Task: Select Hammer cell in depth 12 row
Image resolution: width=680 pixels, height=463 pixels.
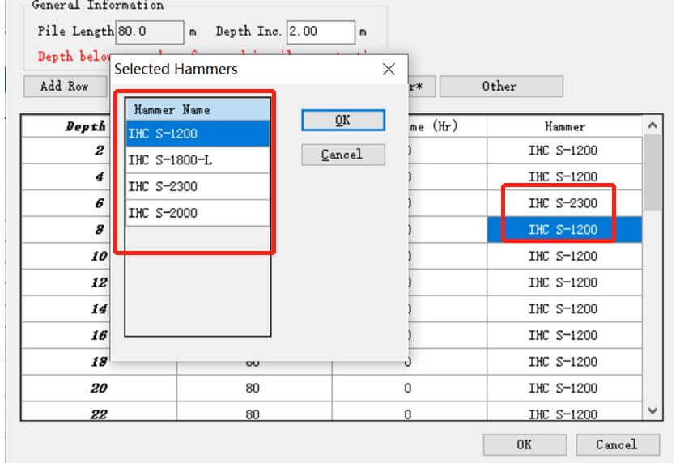Action: 565,282
